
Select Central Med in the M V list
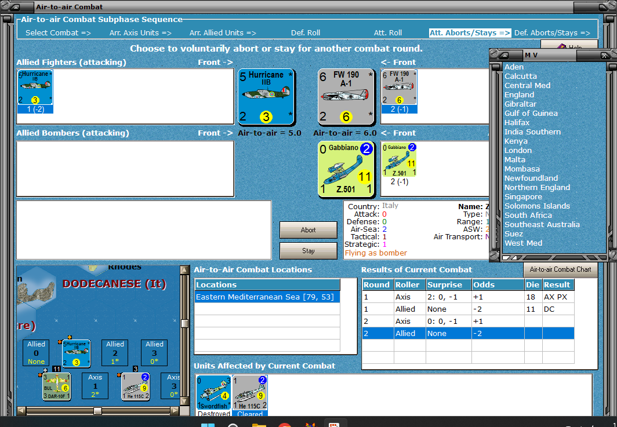pyautogui.click(x=527, y=85)
